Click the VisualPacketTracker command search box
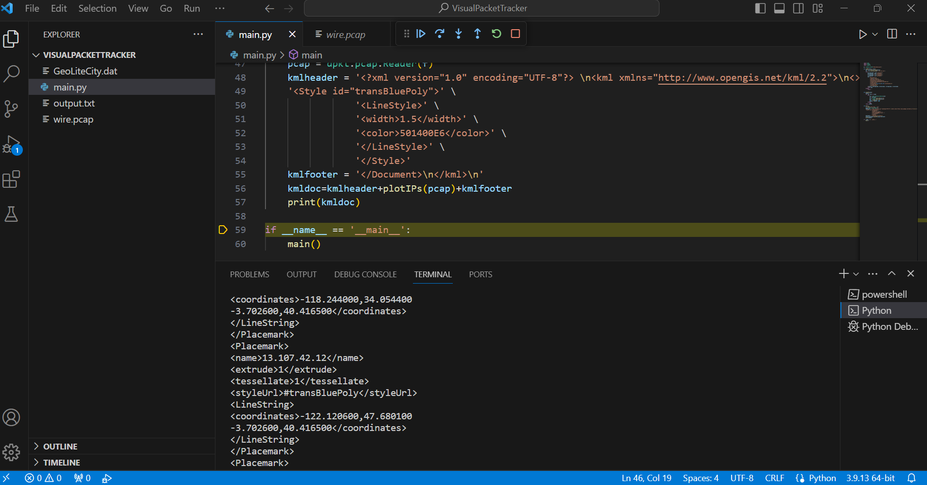This screenshot has width=927, height=485. 481,8
